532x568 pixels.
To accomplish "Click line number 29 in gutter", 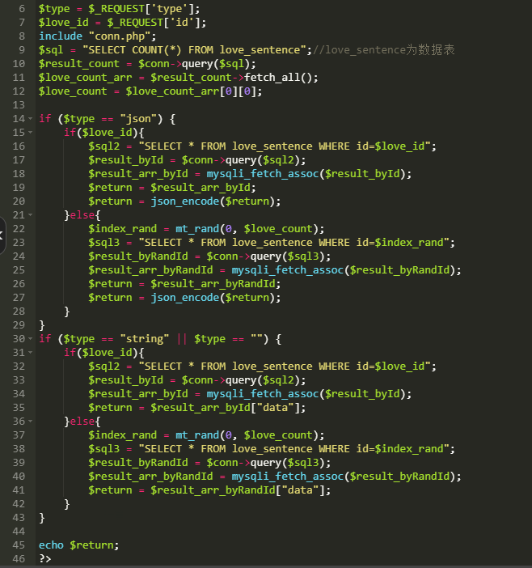I will point(19,325).
